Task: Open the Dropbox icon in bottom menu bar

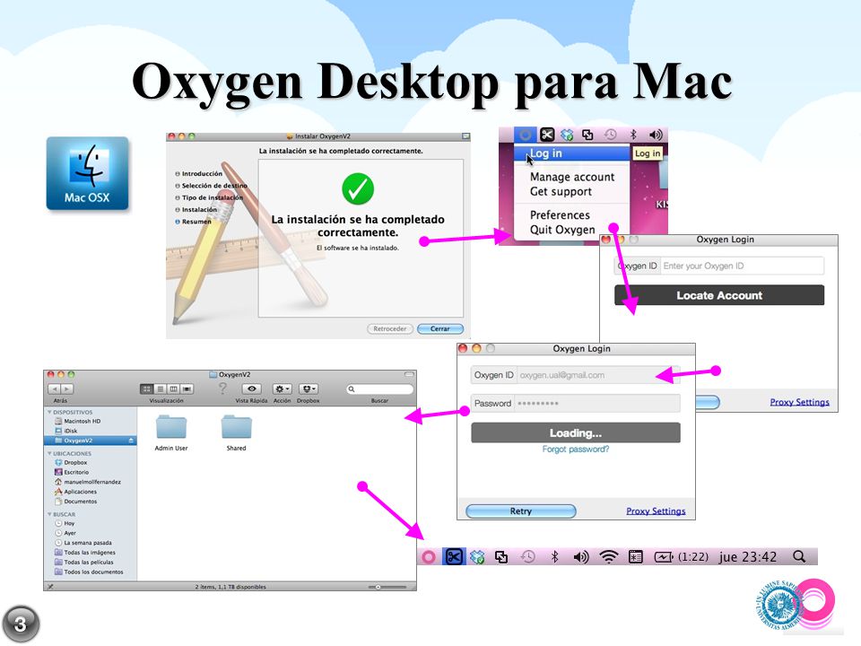Action: [477, 557]
